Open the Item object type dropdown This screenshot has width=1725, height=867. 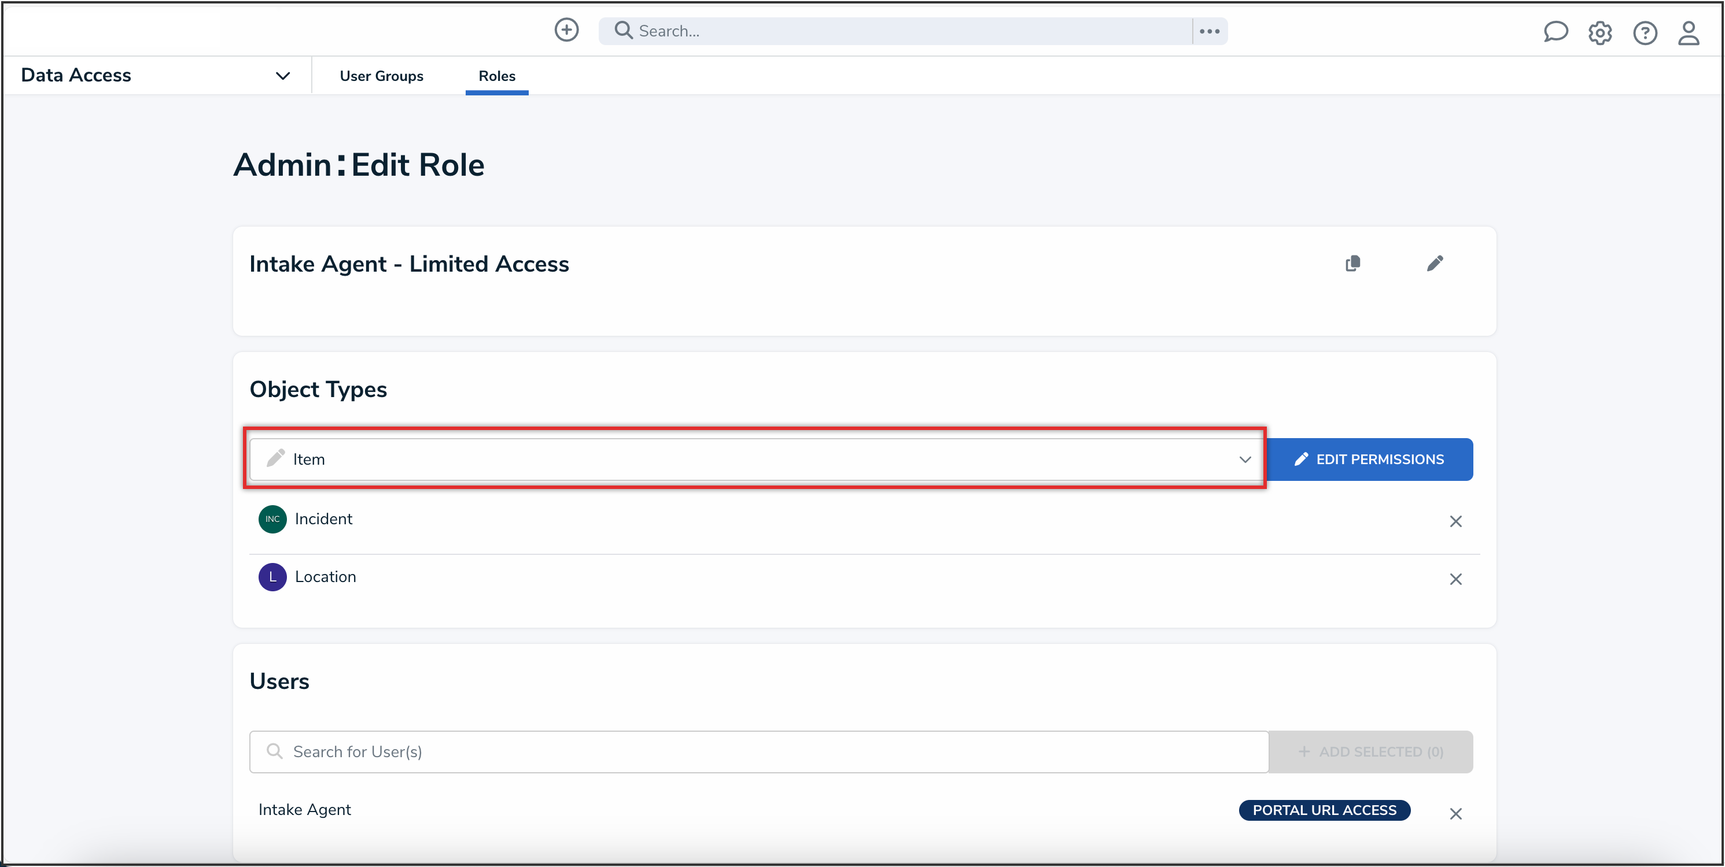coord(755,460)
